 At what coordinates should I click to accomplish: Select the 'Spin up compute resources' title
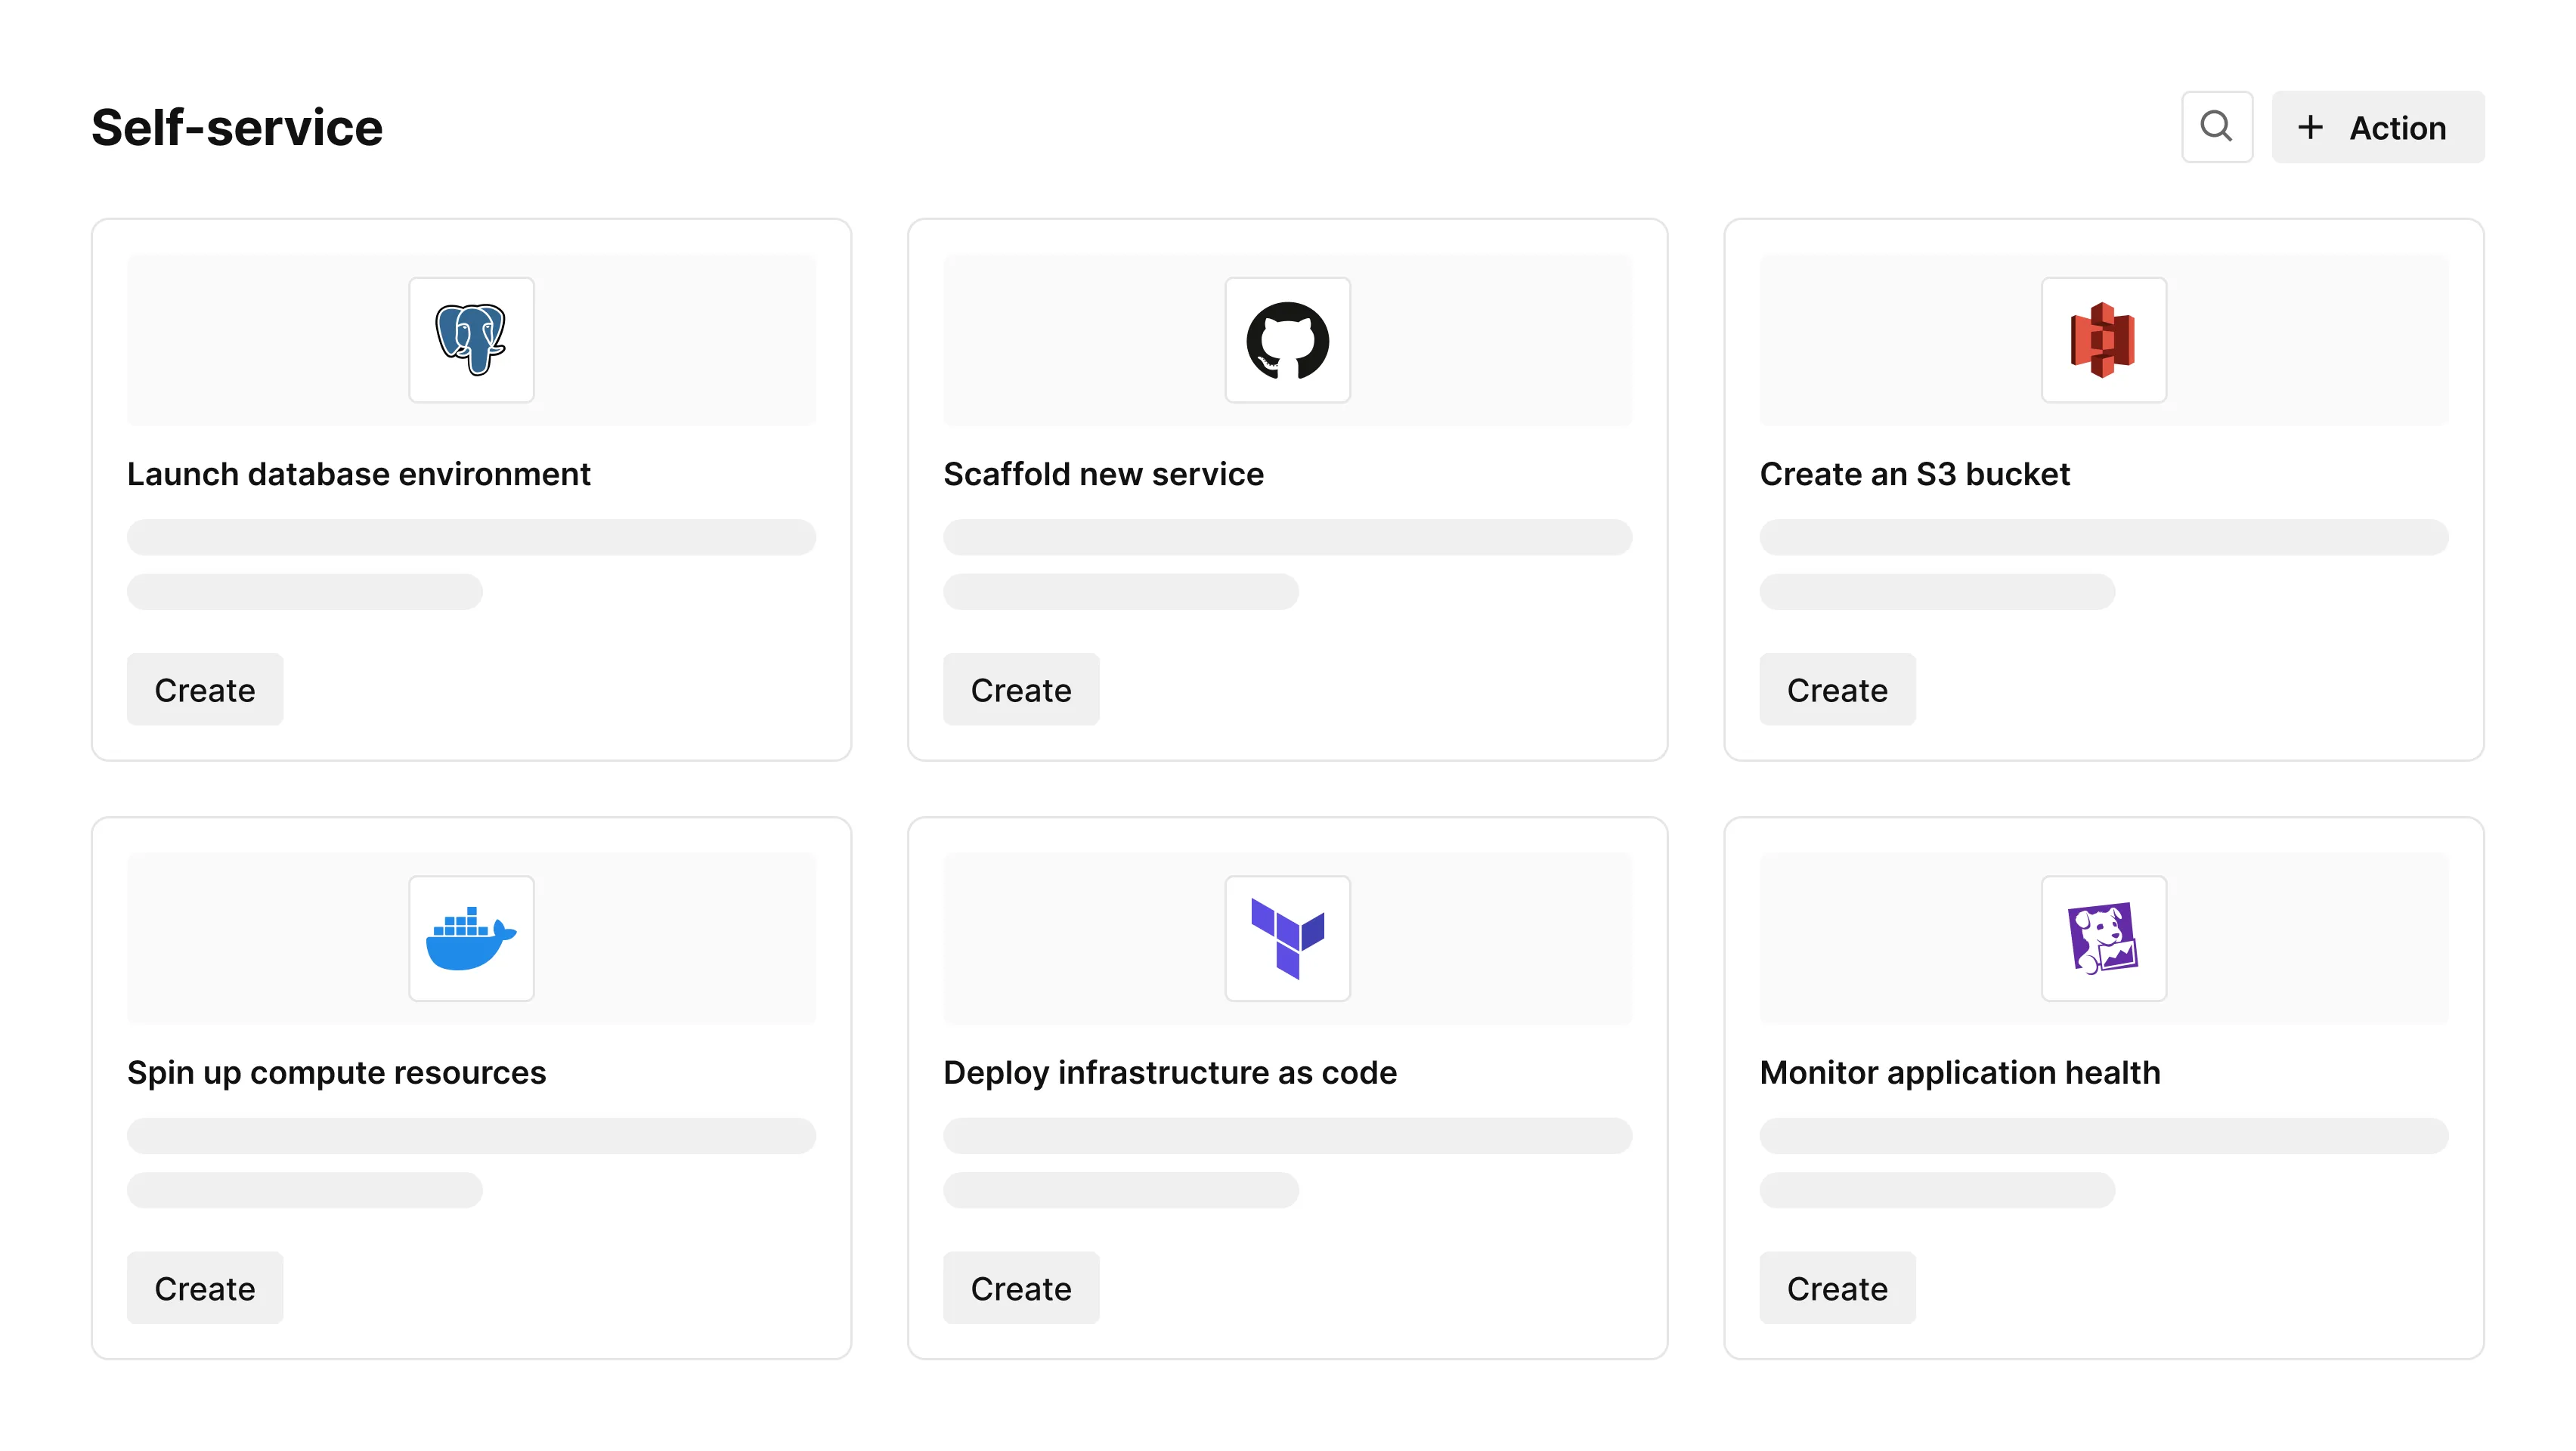click(336, 1073)
